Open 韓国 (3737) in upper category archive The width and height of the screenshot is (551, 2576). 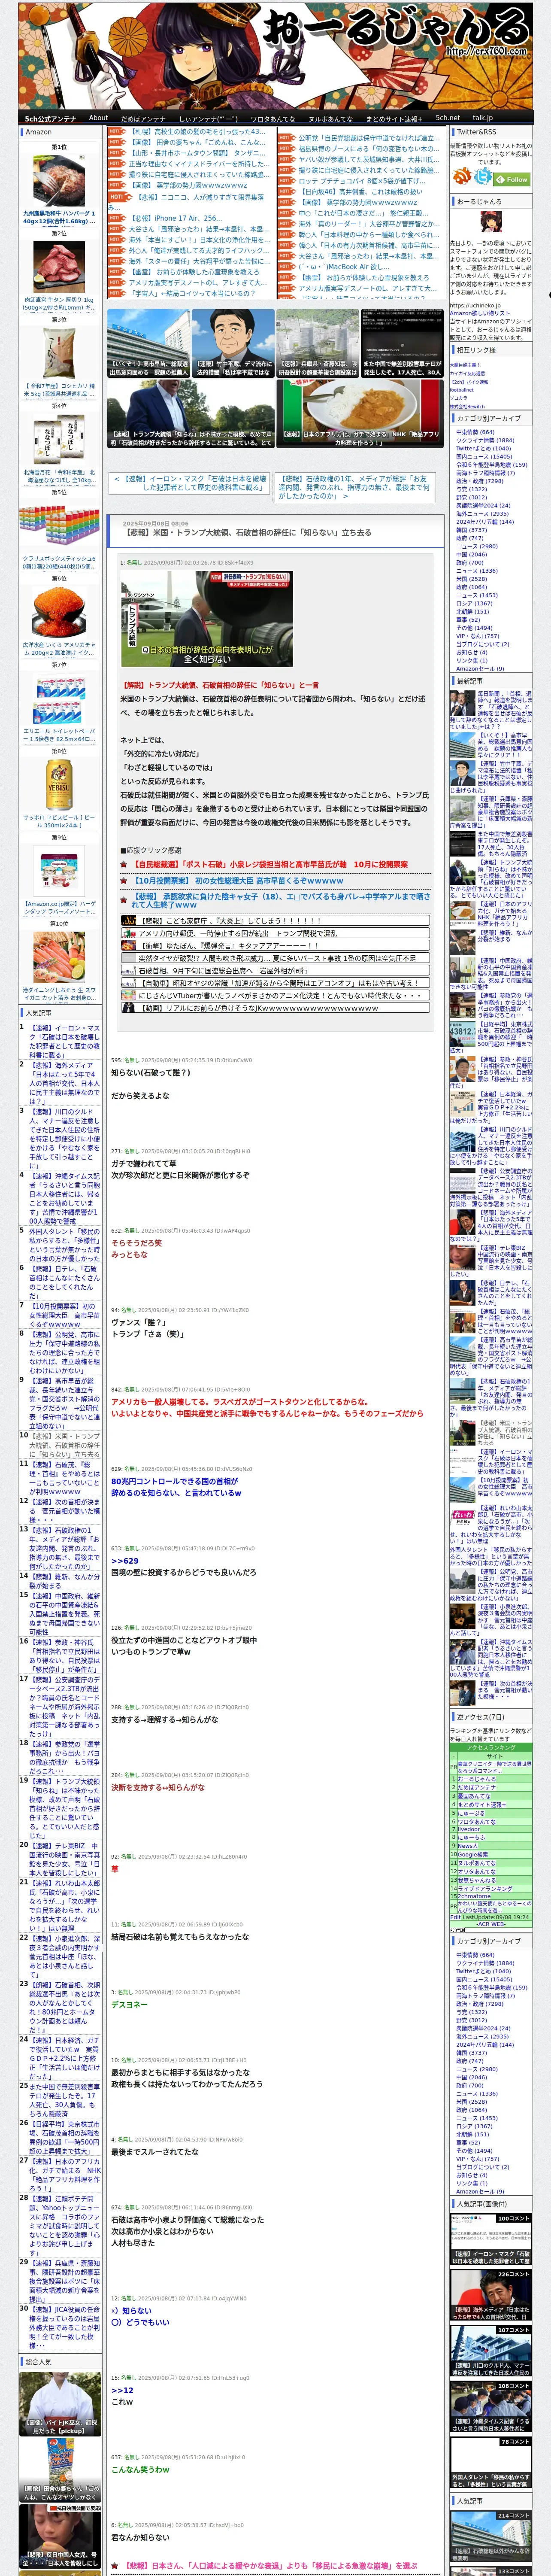tap(472, 530)
